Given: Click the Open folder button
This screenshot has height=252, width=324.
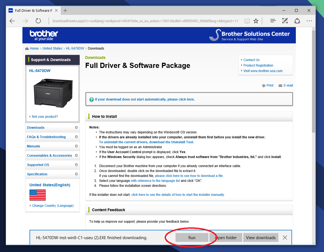Looking at the screenshot, I should pyautogui.click(x=226, y=237).
